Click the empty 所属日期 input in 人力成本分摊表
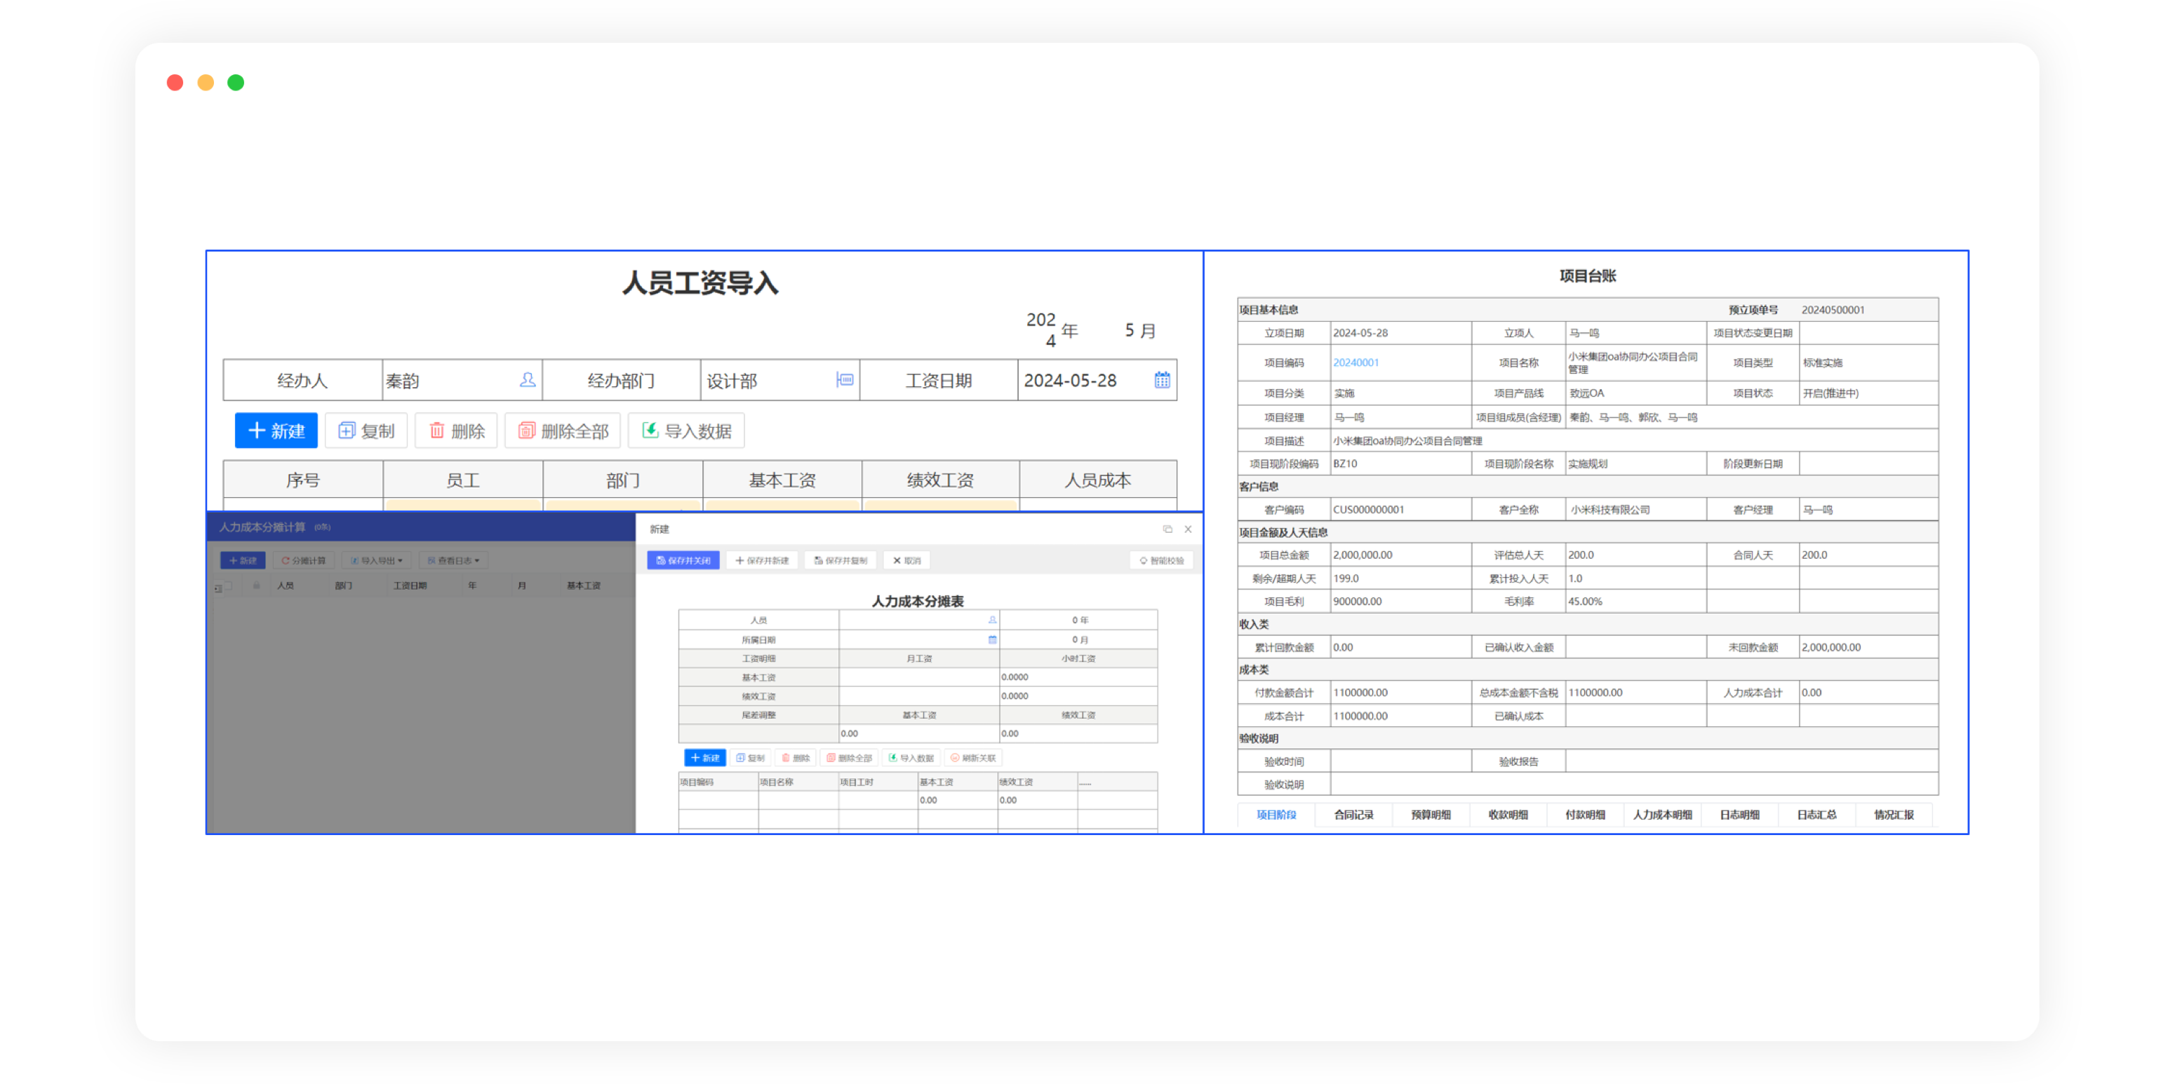This screenshot has width=2175, height=1084. [x=918, y=640]
